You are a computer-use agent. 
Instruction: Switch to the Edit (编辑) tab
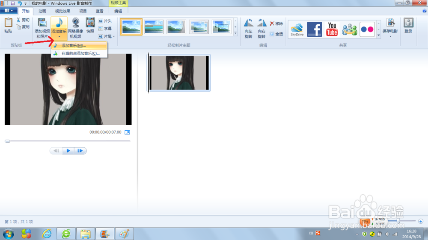(x=118, y=11)
